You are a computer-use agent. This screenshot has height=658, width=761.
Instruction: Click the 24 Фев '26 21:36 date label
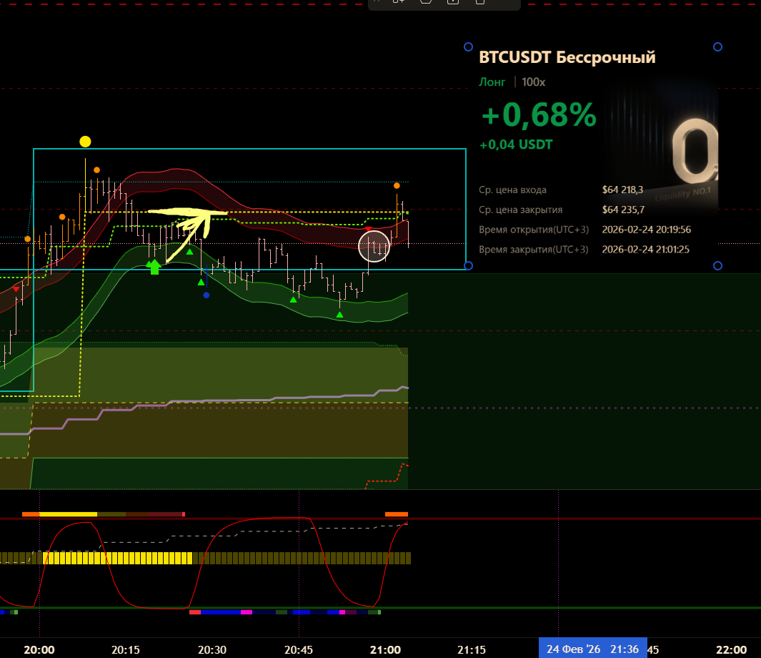(592, 649)
